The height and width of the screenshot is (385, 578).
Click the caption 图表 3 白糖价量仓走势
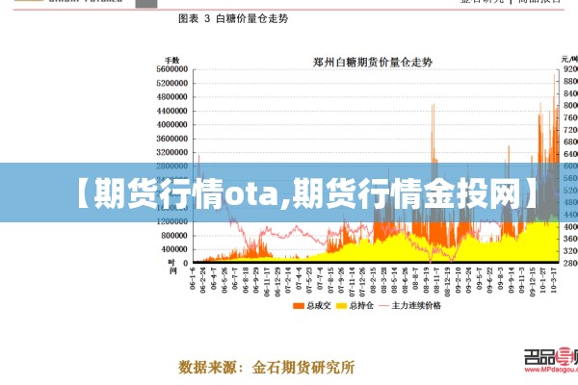pyautogui.click(x=233, y=18)
